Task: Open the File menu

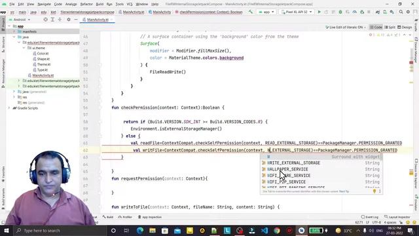Action: (12, 4)
